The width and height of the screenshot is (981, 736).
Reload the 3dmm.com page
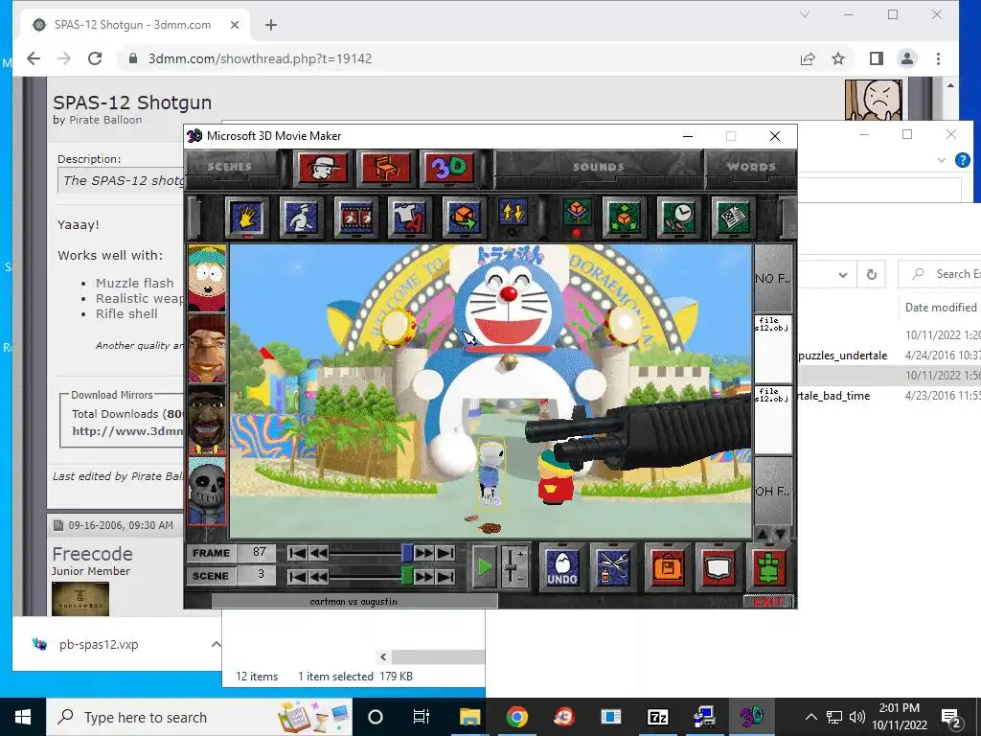coord(95,58)
